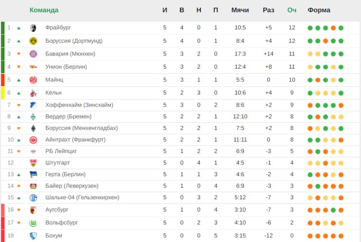Open the Bayern Munich club logo
Viewport: 361px width, 242px height.
coord(33,54)
